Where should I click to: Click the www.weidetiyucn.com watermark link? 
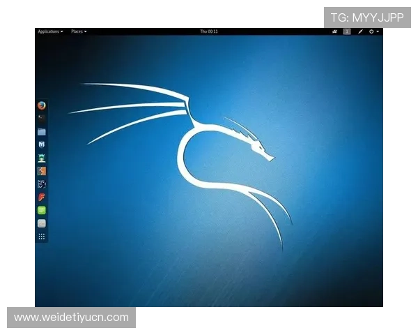72,318
